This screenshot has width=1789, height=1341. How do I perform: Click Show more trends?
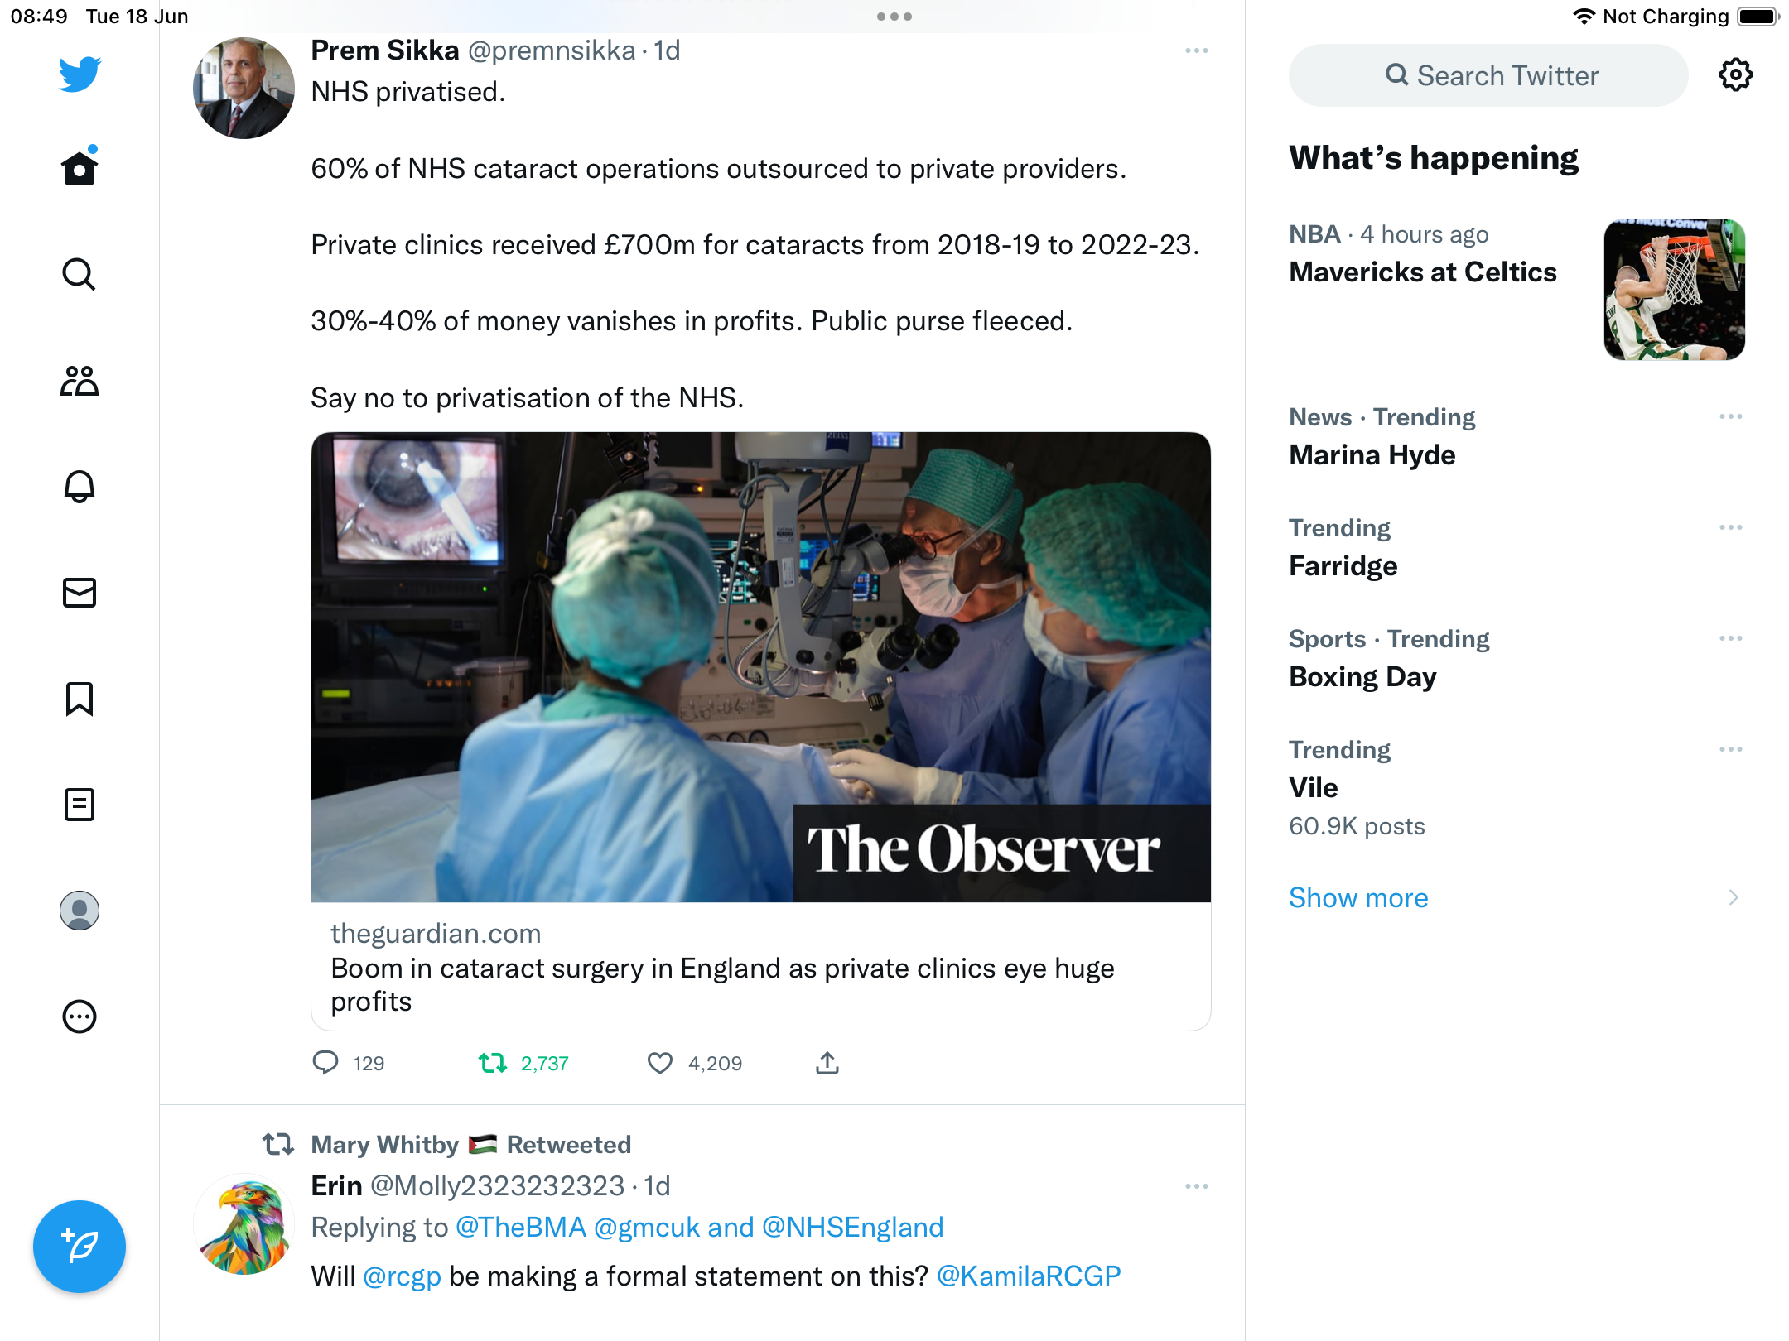tap(1358, 898)
